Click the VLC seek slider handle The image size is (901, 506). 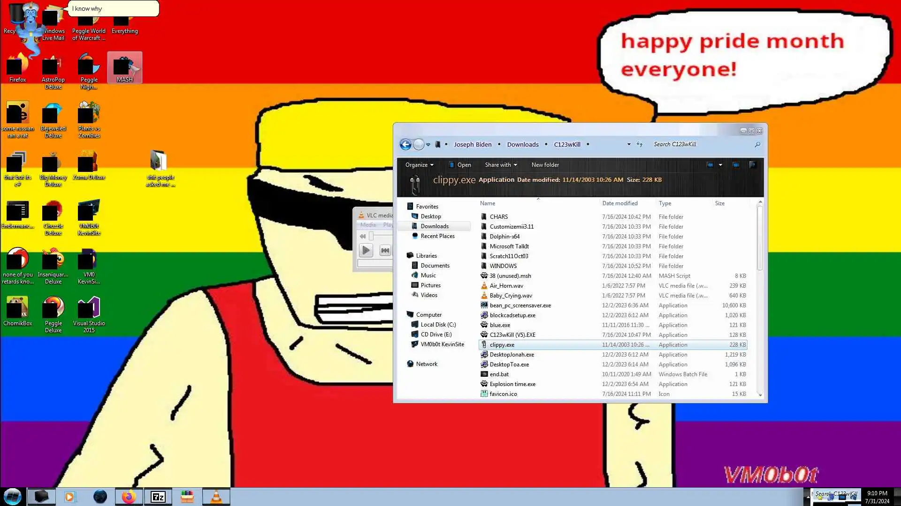(x=371, y=236)
